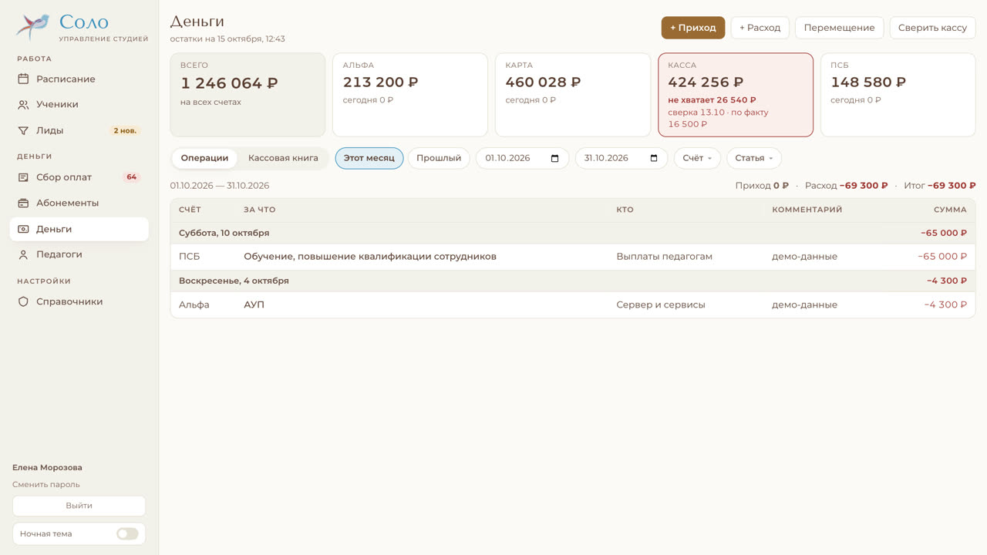The image size is (987, 555).
Task: Expand the Счёт filter dropdown
Action: coord(697,158)
